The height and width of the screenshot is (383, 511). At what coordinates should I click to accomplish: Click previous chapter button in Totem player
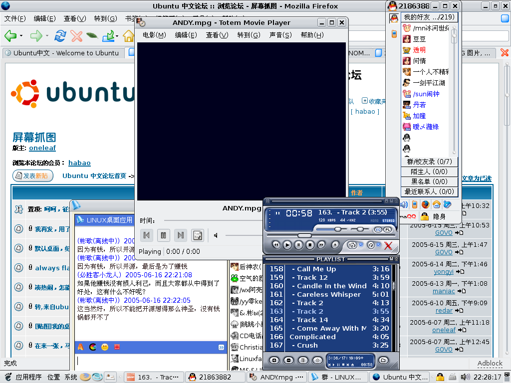(x=147, y=235)
